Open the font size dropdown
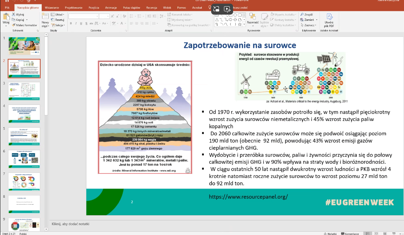 (108, 16)
